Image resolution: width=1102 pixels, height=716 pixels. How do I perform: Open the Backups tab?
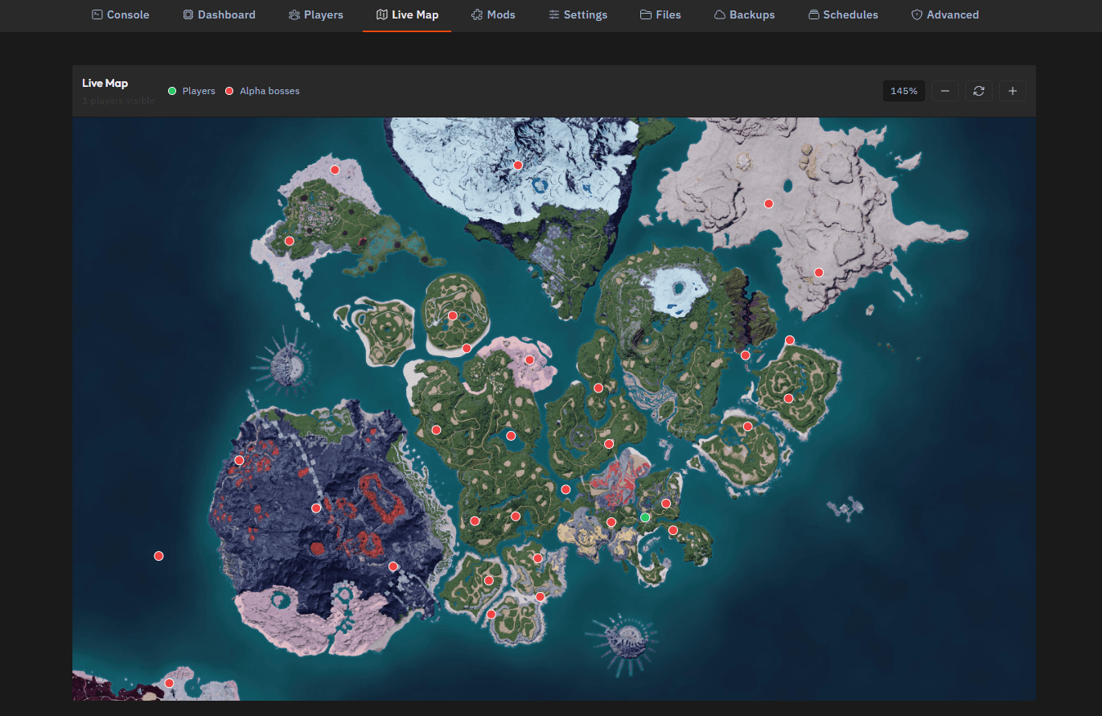(x=744, y=14)
